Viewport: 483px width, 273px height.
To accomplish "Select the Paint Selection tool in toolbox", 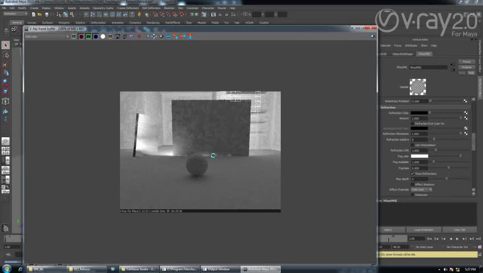I will (6, 65).
